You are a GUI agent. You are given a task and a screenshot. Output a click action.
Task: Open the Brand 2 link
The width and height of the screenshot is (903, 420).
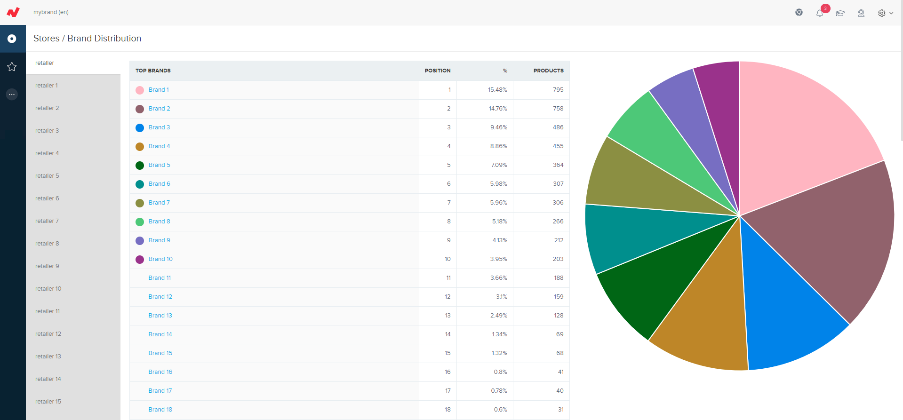(159, 109)
